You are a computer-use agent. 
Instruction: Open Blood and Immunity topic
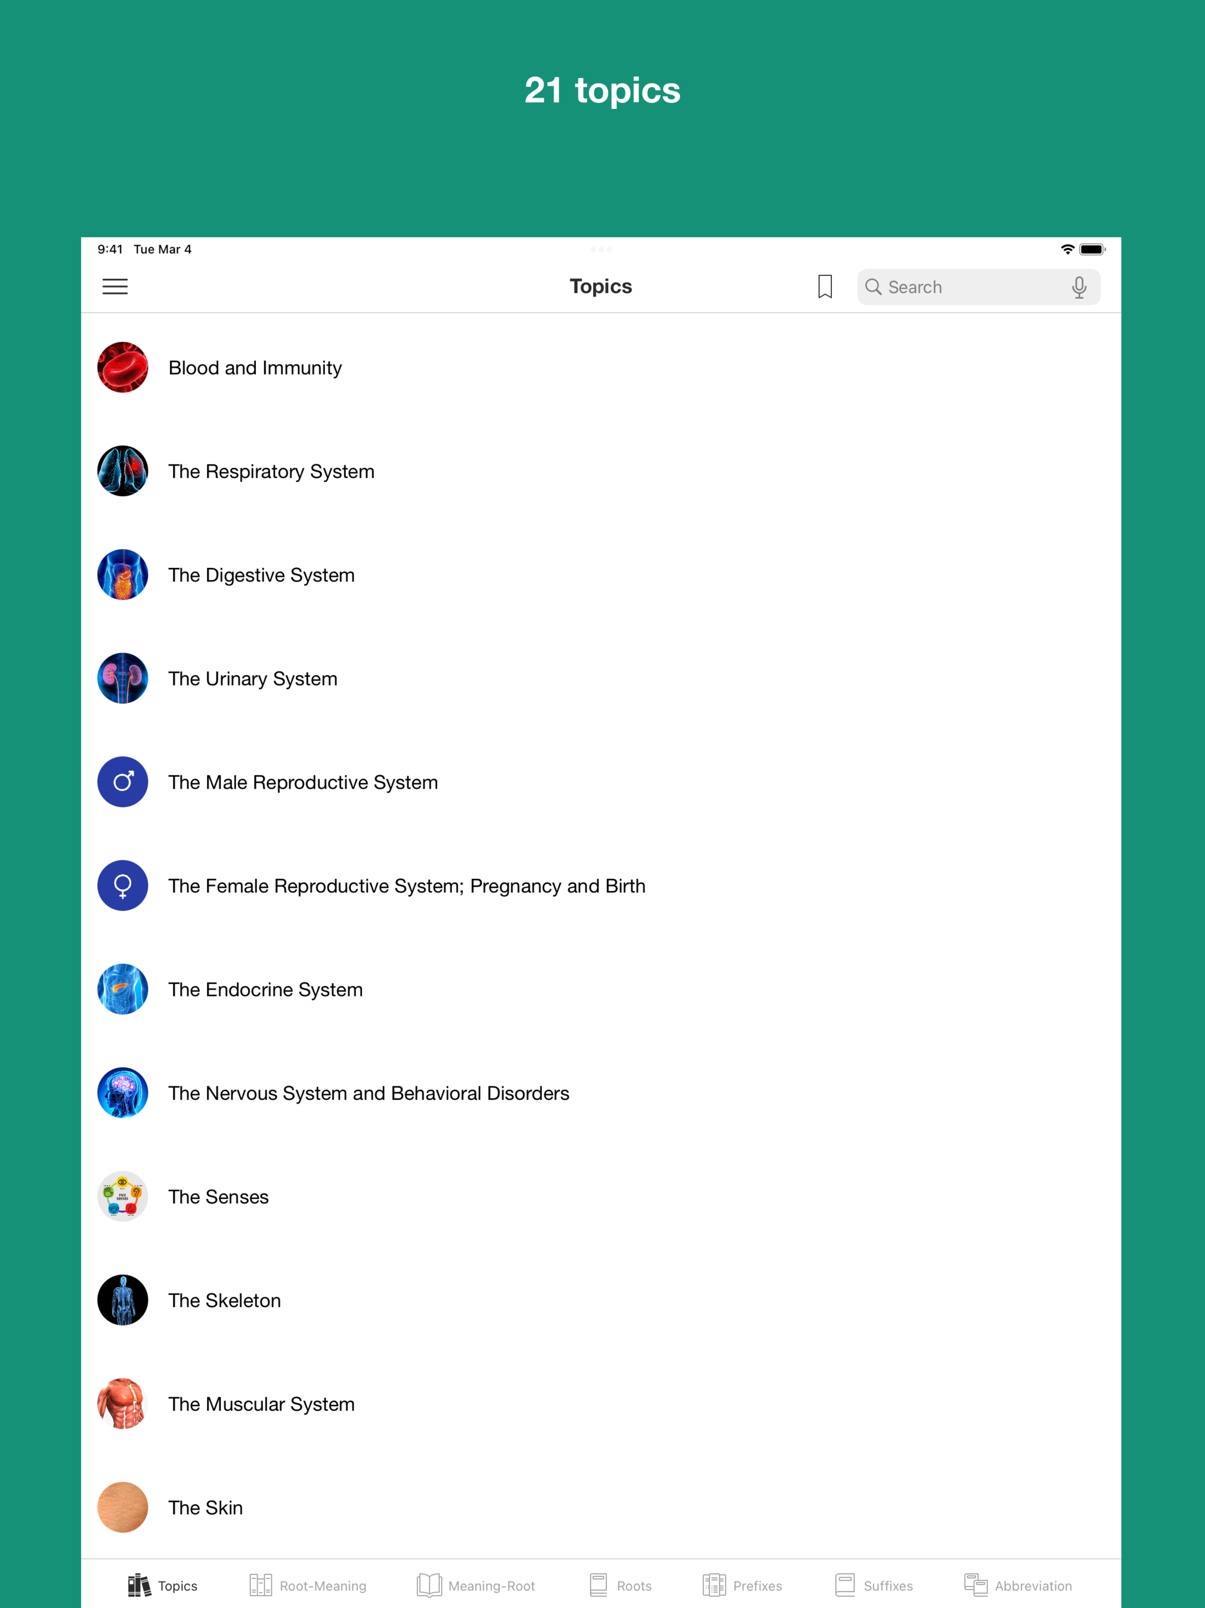(601, 367)
